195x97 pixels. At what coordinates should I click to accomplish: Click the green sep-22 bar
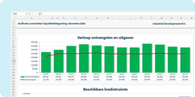point(147,58)
